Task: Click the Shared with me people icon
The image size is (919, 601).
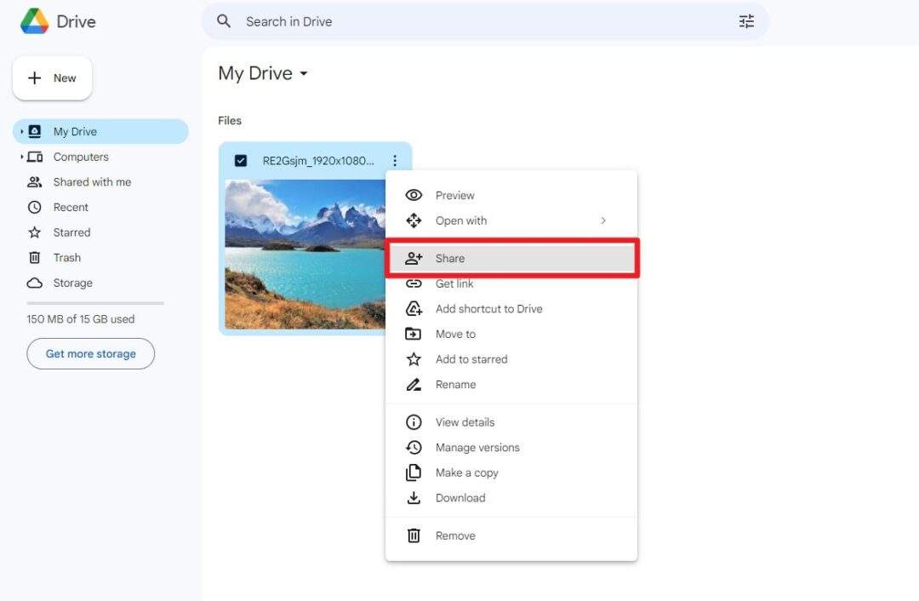Action: point(35,182)
